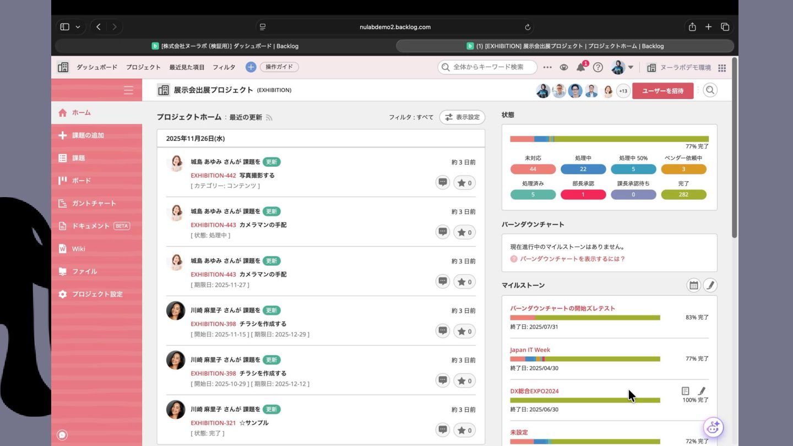This screenshot has height=446, width=793.
Task: Open the assistant bot floating icon
Action: [x=714, y=427]
